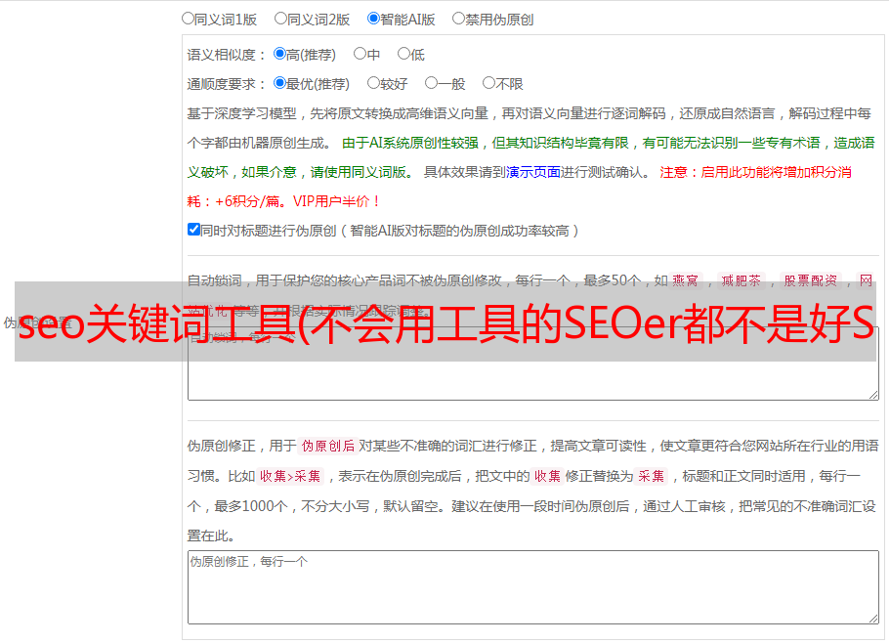Open the 演示页面 link

532,172
